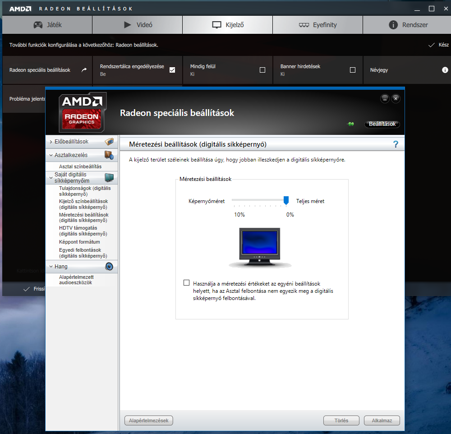Open the Játék tab gamepad icon

pyautogui.click(x=38, y=25)
